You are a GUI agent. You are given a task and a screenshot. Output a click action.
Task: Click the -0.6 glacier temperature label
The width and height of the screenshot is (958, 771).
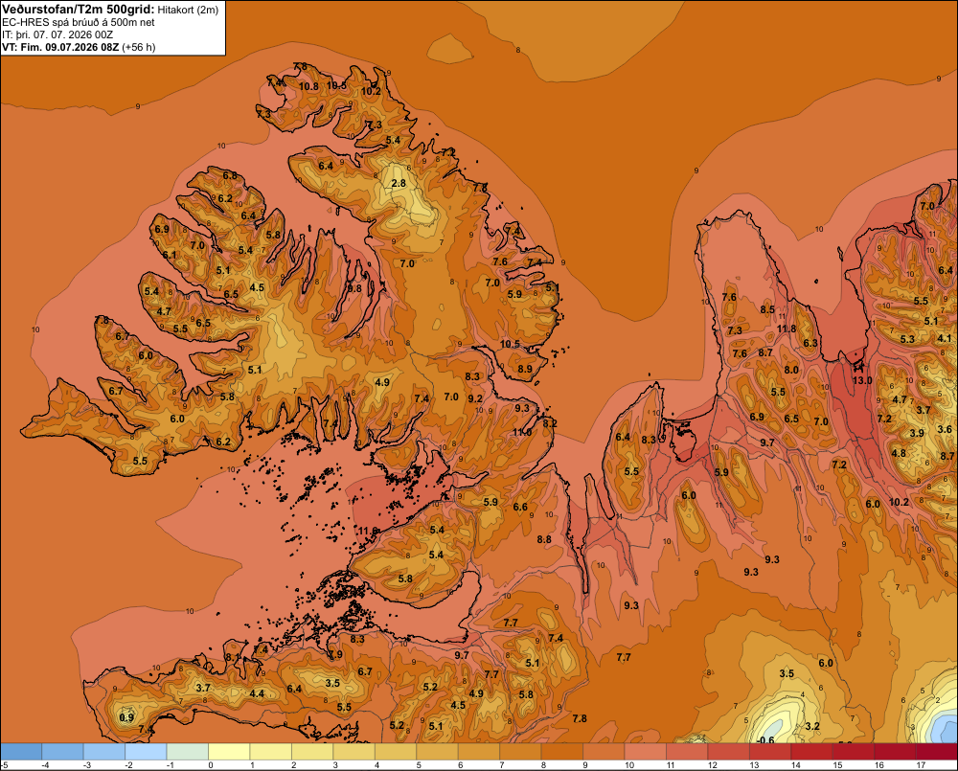764,739
